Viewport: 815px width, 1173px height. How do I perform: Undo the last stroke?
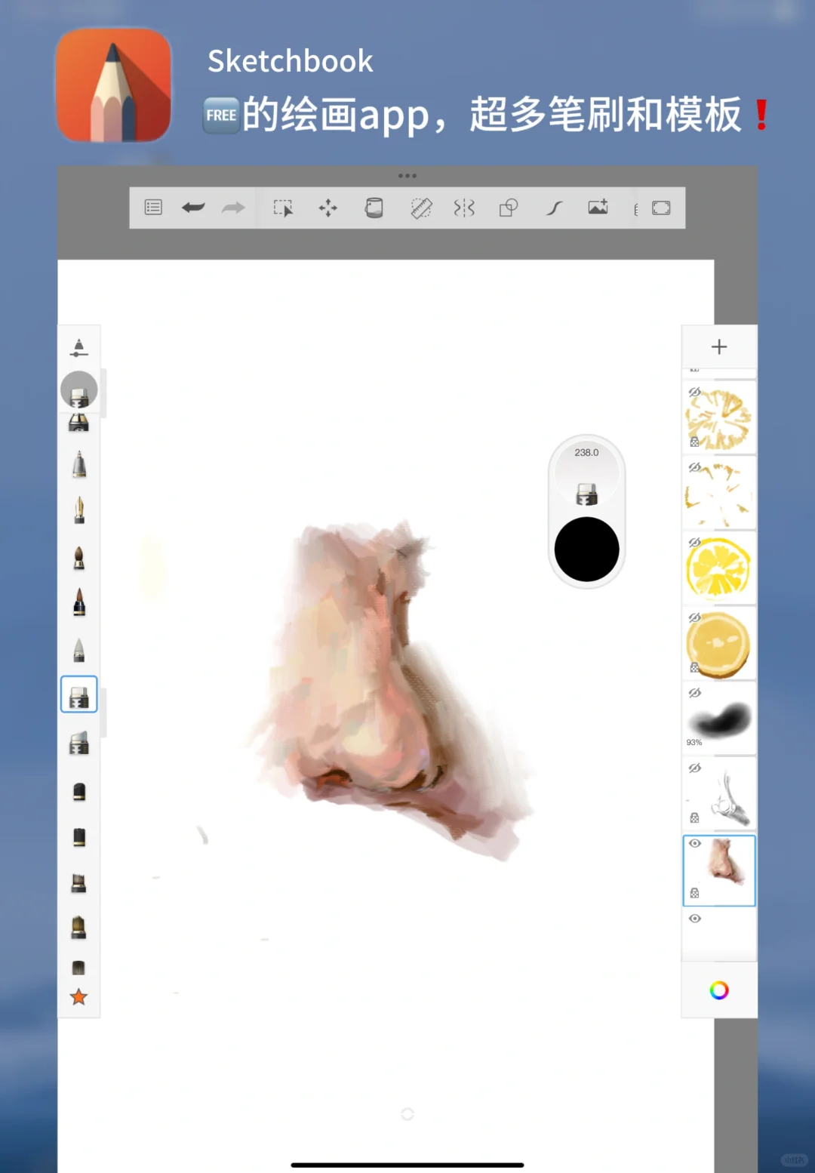click(193, 208)
